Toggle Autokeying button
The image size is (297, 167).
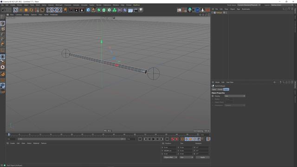[177, 139]
